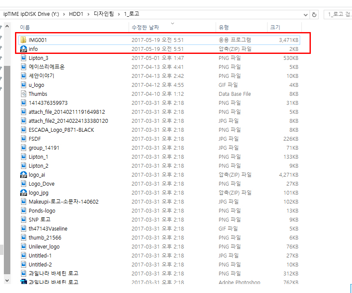Sort files by 이름 column
The image size is (352, 293).
[25, 27]
